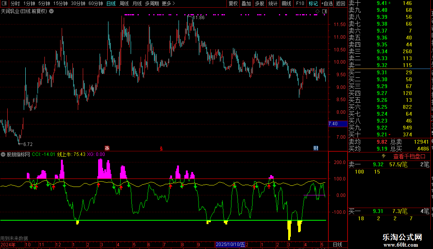
Task: Select the 卖十 9.41 order row
Action: coord(389,3)
